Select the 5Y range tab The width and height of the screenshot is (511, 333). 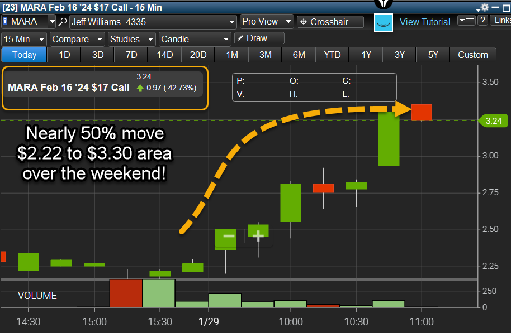(433, 55)
